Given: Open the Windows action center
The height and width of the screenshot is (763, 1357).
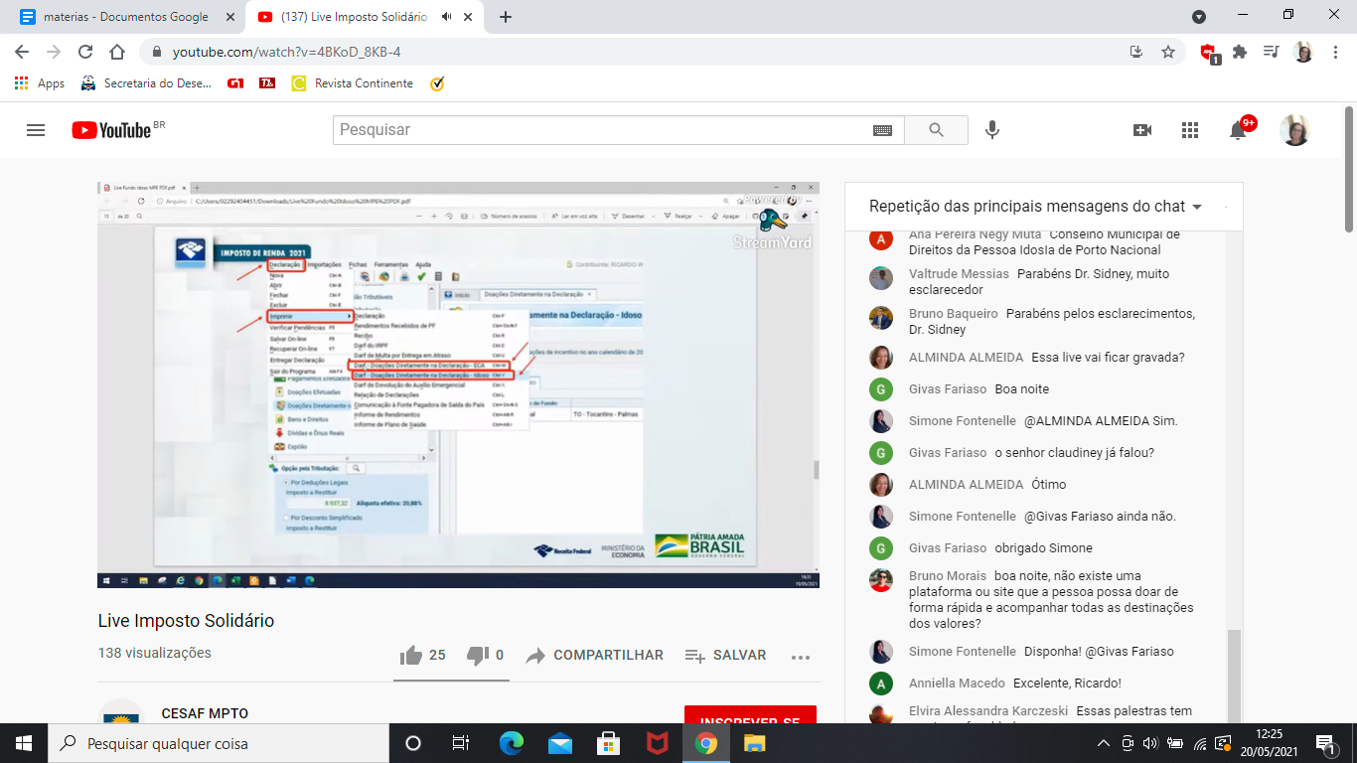Looking at the screenshot, I should click(x=1324, y=743).
